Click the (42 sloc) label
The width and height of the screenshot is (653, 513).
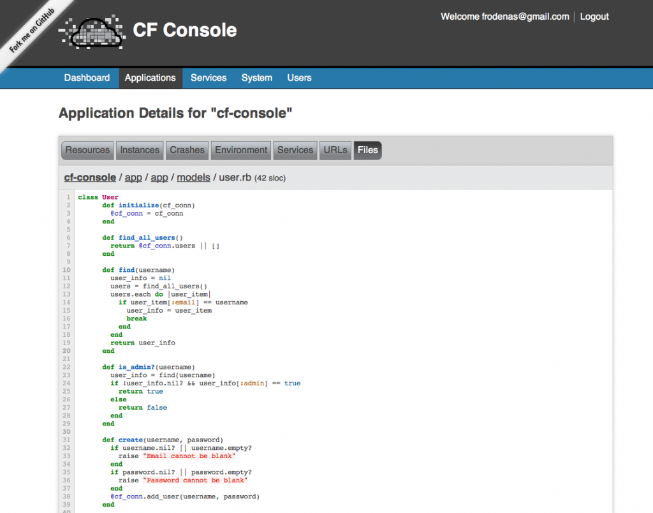coord(270,179)
